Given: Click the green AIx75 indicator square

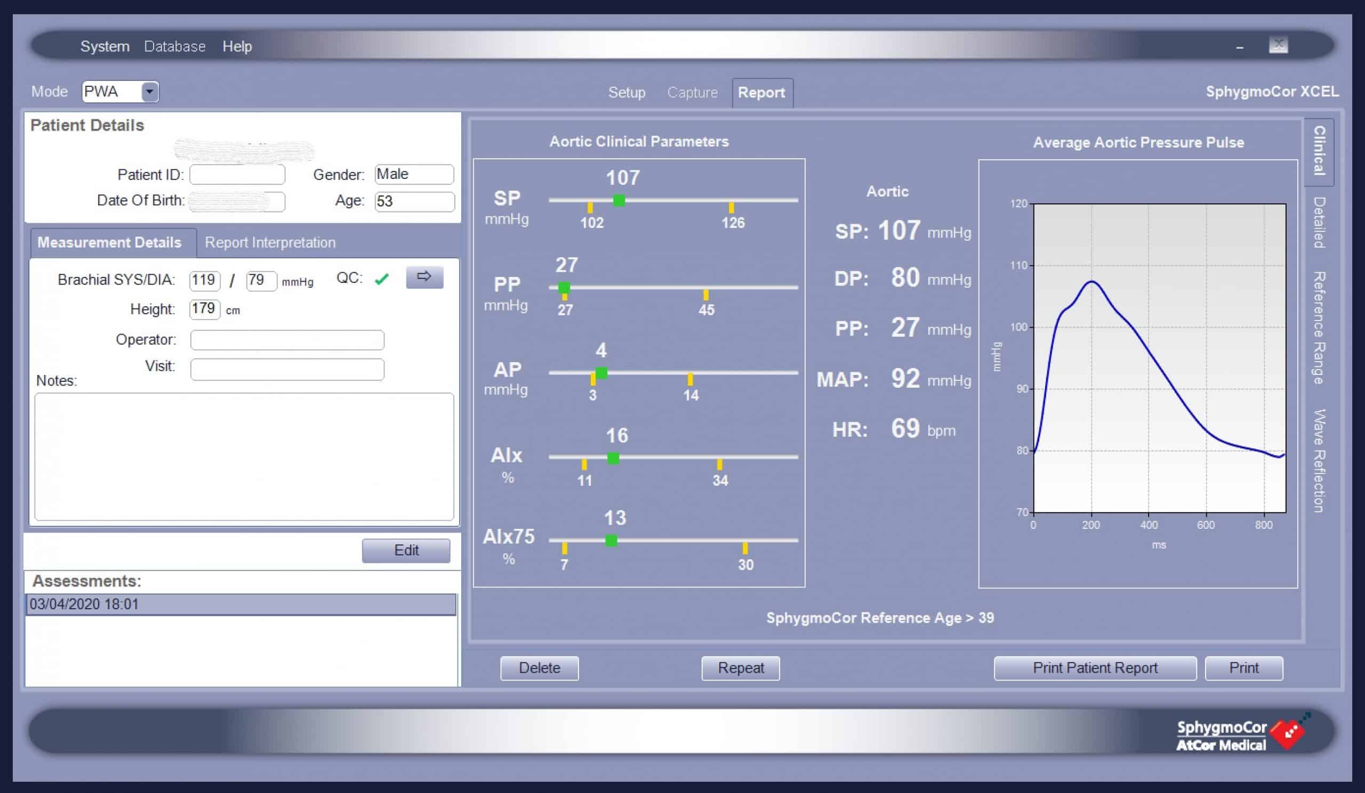Looking at the screenshot, I should click(x=611, y=540).
